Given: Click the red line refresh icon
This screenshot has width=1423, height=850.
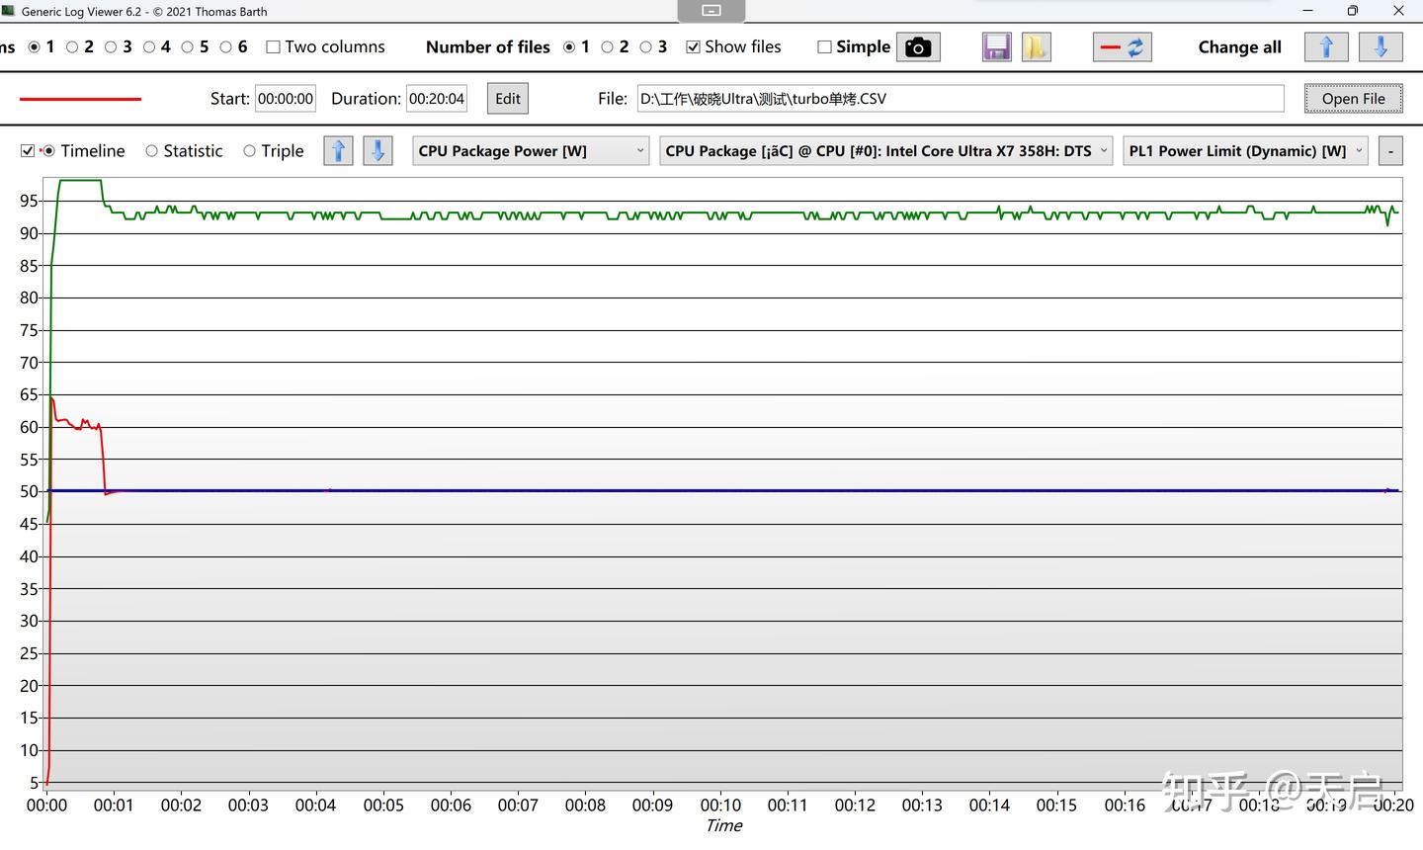Looking at the screenshot, I should 1122,47.
